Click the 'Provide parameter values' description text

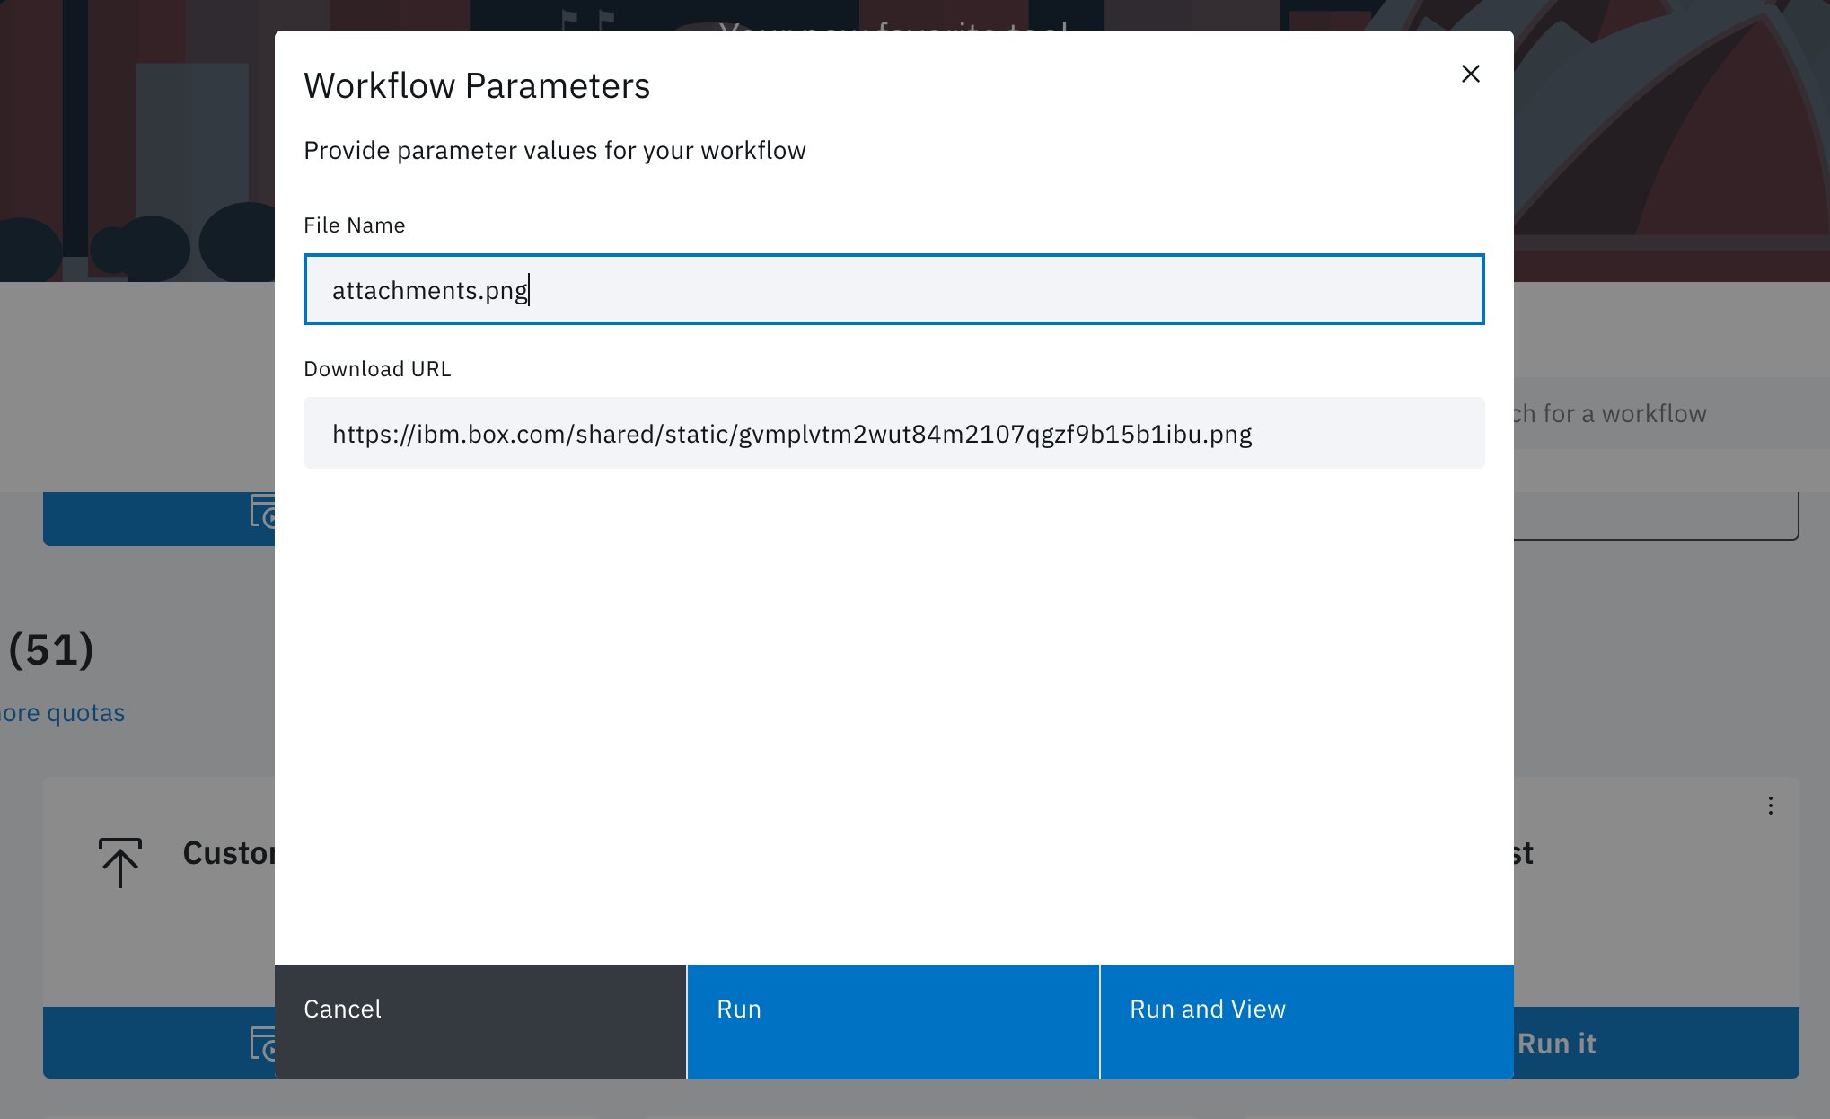[554, 151]
